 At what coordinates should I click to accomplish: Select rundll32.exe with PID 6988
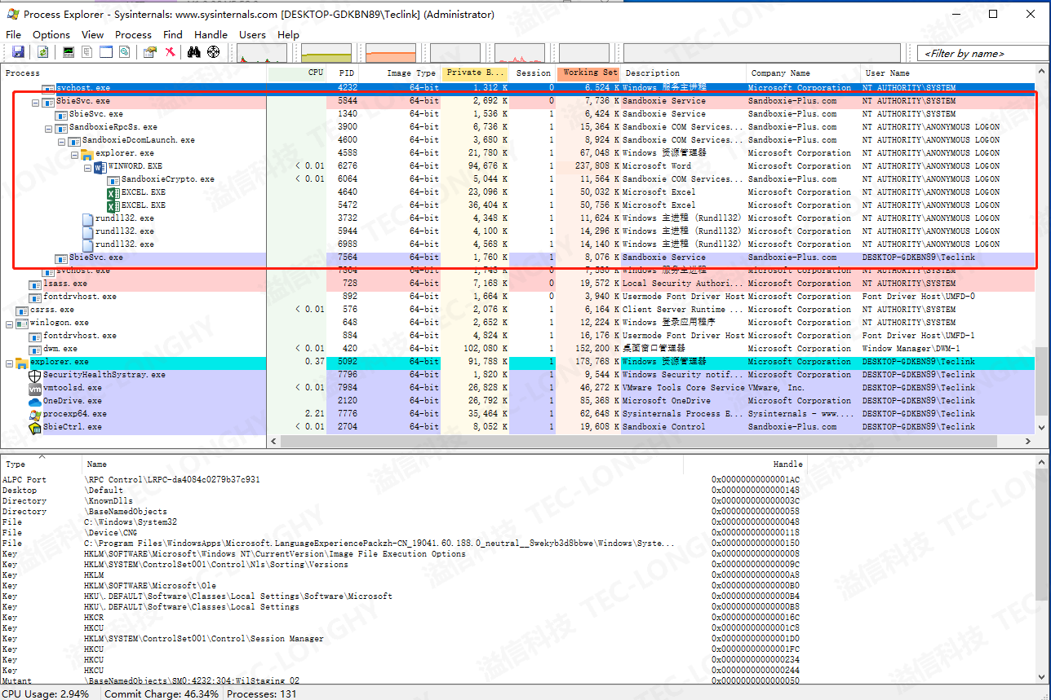pyautogui.click(x=519, y=244)
